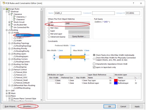The image size is (146, 110).
Task: Click the Routing category icon
Action: (9, 30)
